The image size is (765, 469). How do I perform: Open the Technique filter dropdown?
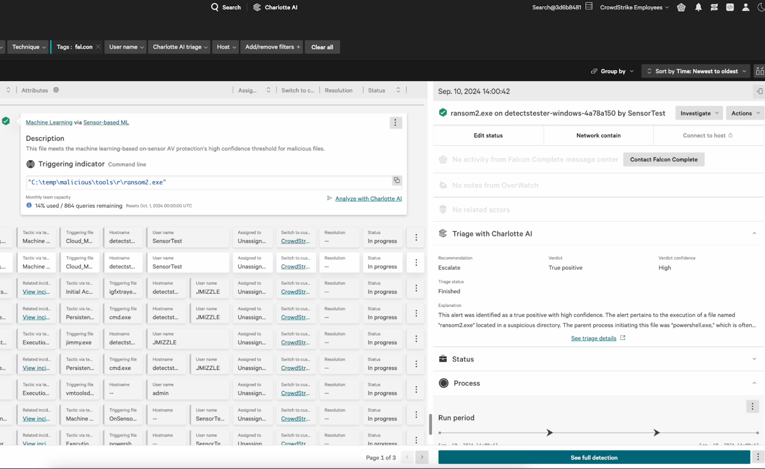click(x=29, y=47)
